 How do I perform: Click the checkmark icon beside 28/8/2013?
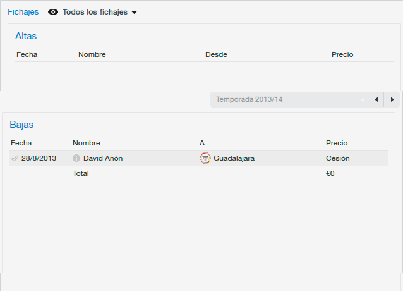click(x=15, y=158)
